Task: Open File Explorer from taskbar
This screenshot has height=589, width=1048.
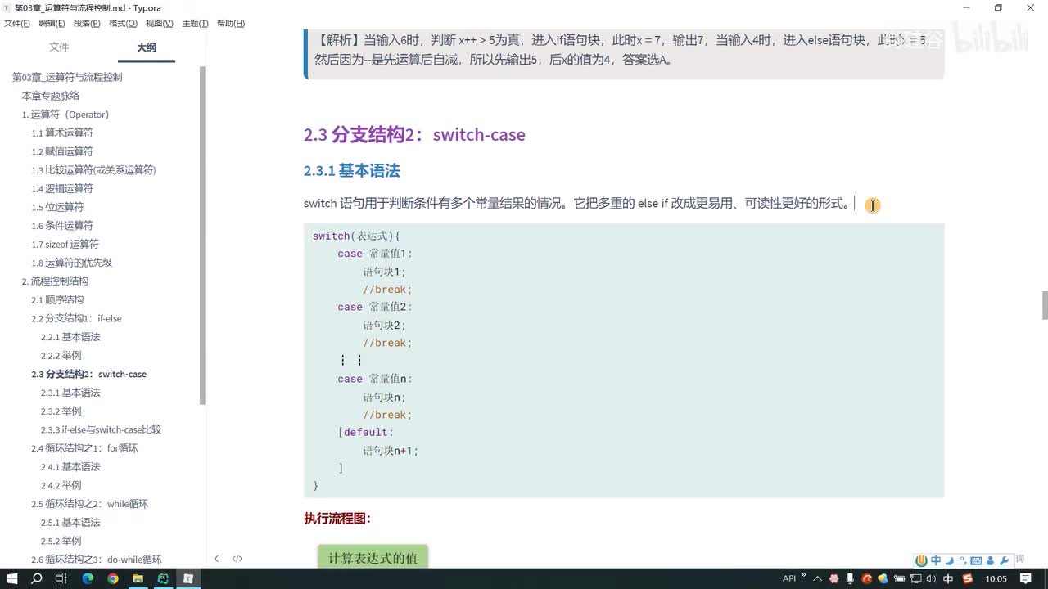Action: click(138, 578)
